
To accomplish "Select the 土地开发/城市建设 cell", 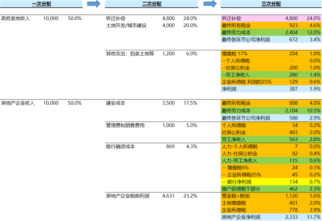I will click(x=126, y=25).
